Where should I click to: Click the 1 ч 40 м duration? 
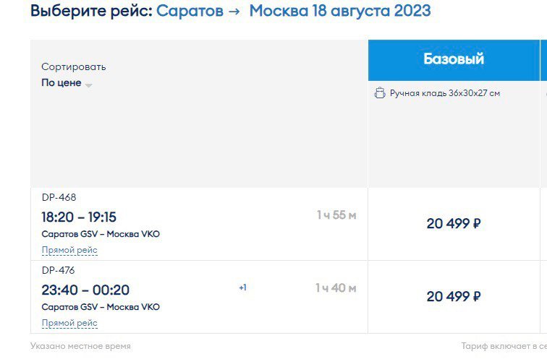[336, 288]
